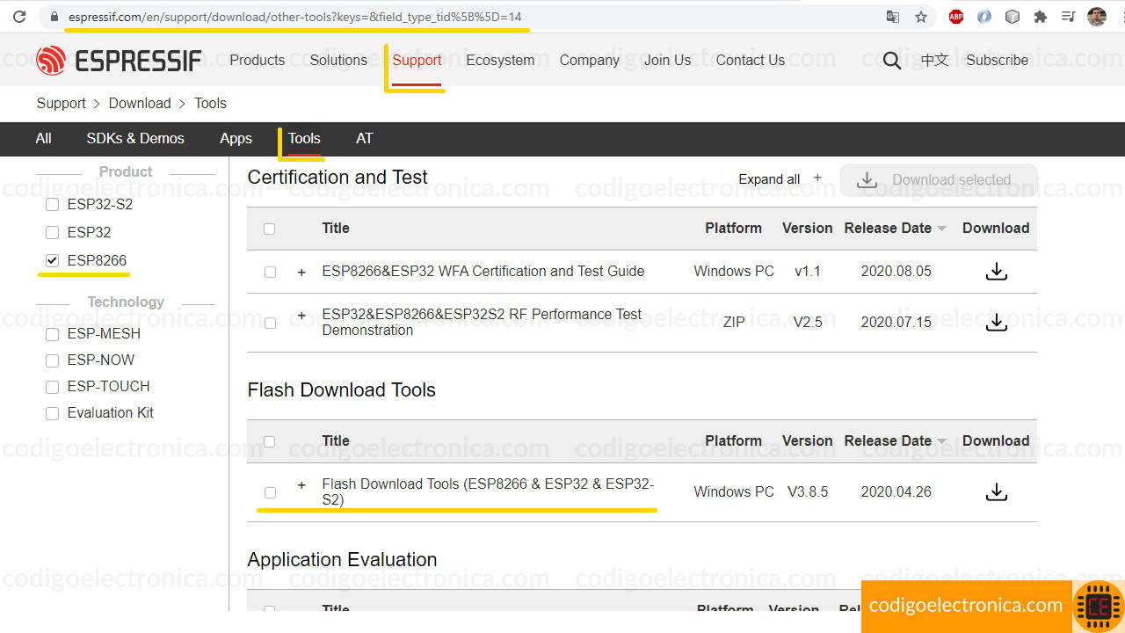
Task: Open the Company menu
Action: pos(589,60)
